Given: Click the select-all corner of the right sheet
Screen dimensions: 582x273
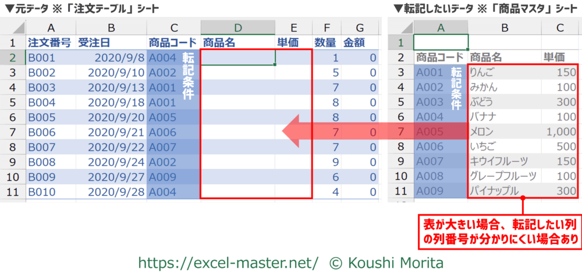Looking at the screenshot, I should coord(401,27).
